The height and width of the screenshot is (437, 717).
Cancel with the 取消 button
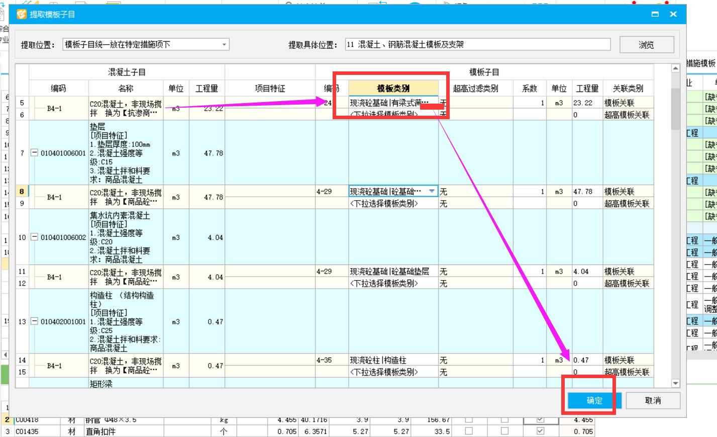click(653, 400)
